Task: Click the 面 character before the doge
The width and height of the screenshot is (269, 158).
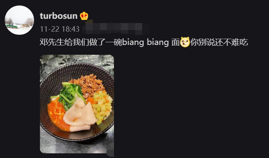Action: (x=175, y=42)
